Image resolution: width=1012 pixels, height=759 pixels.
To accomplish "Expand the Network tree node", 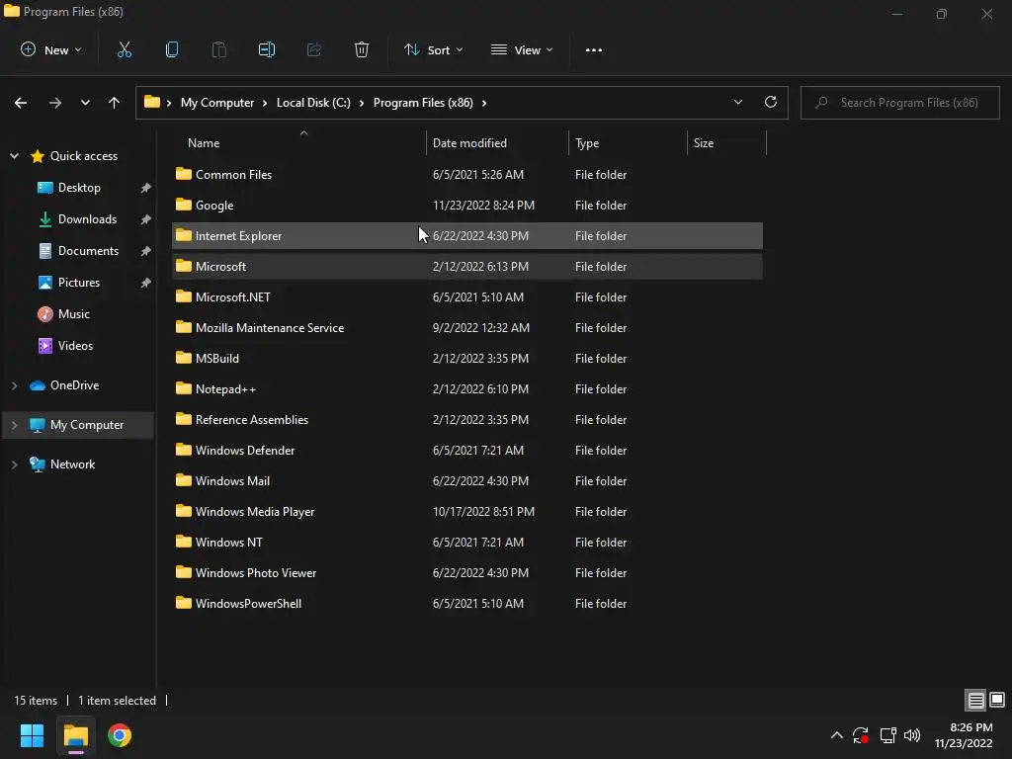I will [14, 464].
